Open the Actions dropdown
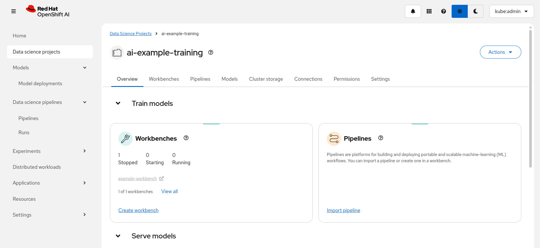 (x=500, y=52)
